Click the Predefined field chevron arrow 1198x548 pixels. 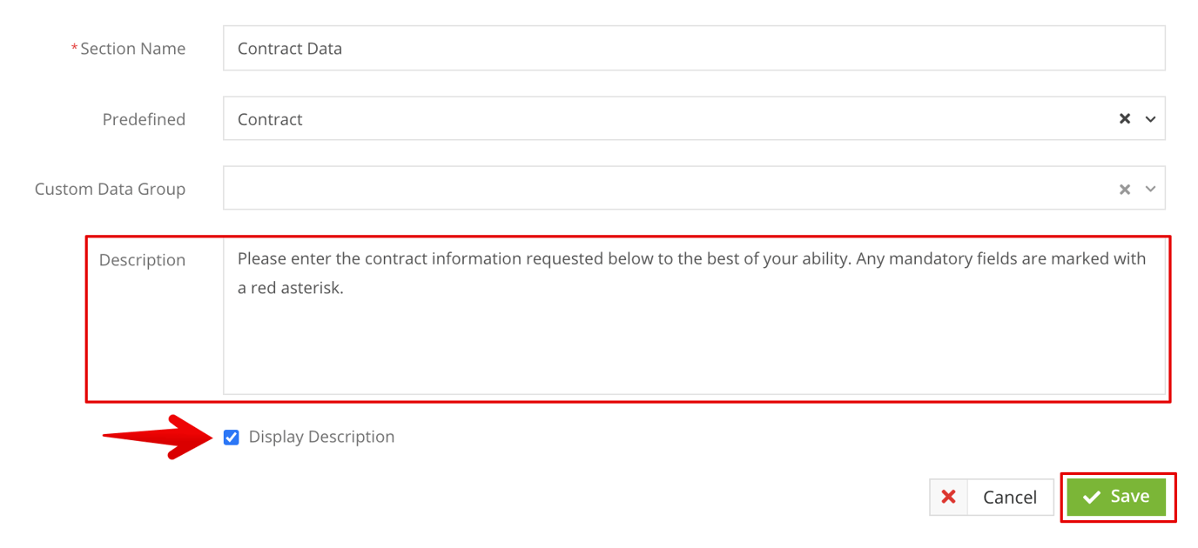click(1150, 118)
